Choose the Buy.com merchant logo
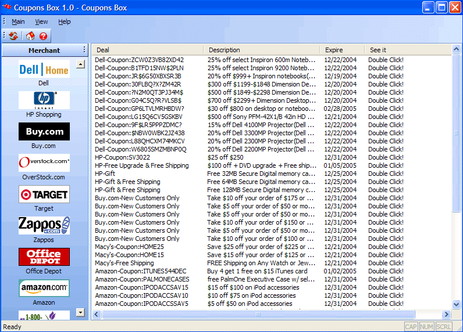 (x=44, y=132)
